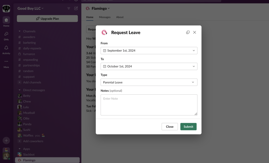Click the new message compose icon
Viewport: 269px width, 163px height.
pos(76,8)
